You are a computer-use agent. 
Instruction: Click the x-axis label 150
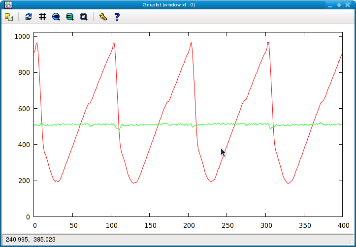(x=151, y=225)
